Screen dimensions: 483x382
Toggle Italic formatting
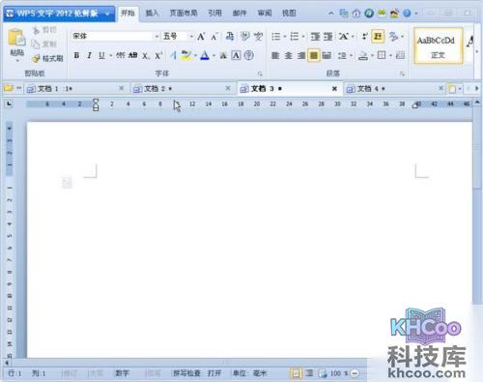[89, 55]
